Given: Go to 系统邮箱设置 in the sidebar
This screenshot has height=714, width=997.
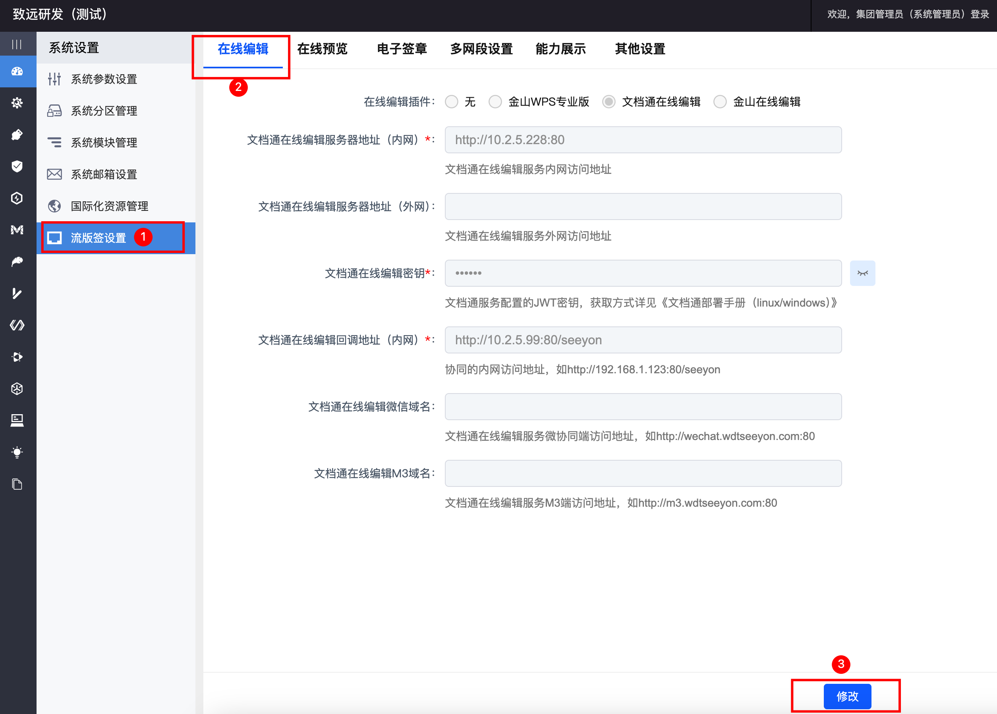Looking at the screenshot, I should [x=104, y=174].
